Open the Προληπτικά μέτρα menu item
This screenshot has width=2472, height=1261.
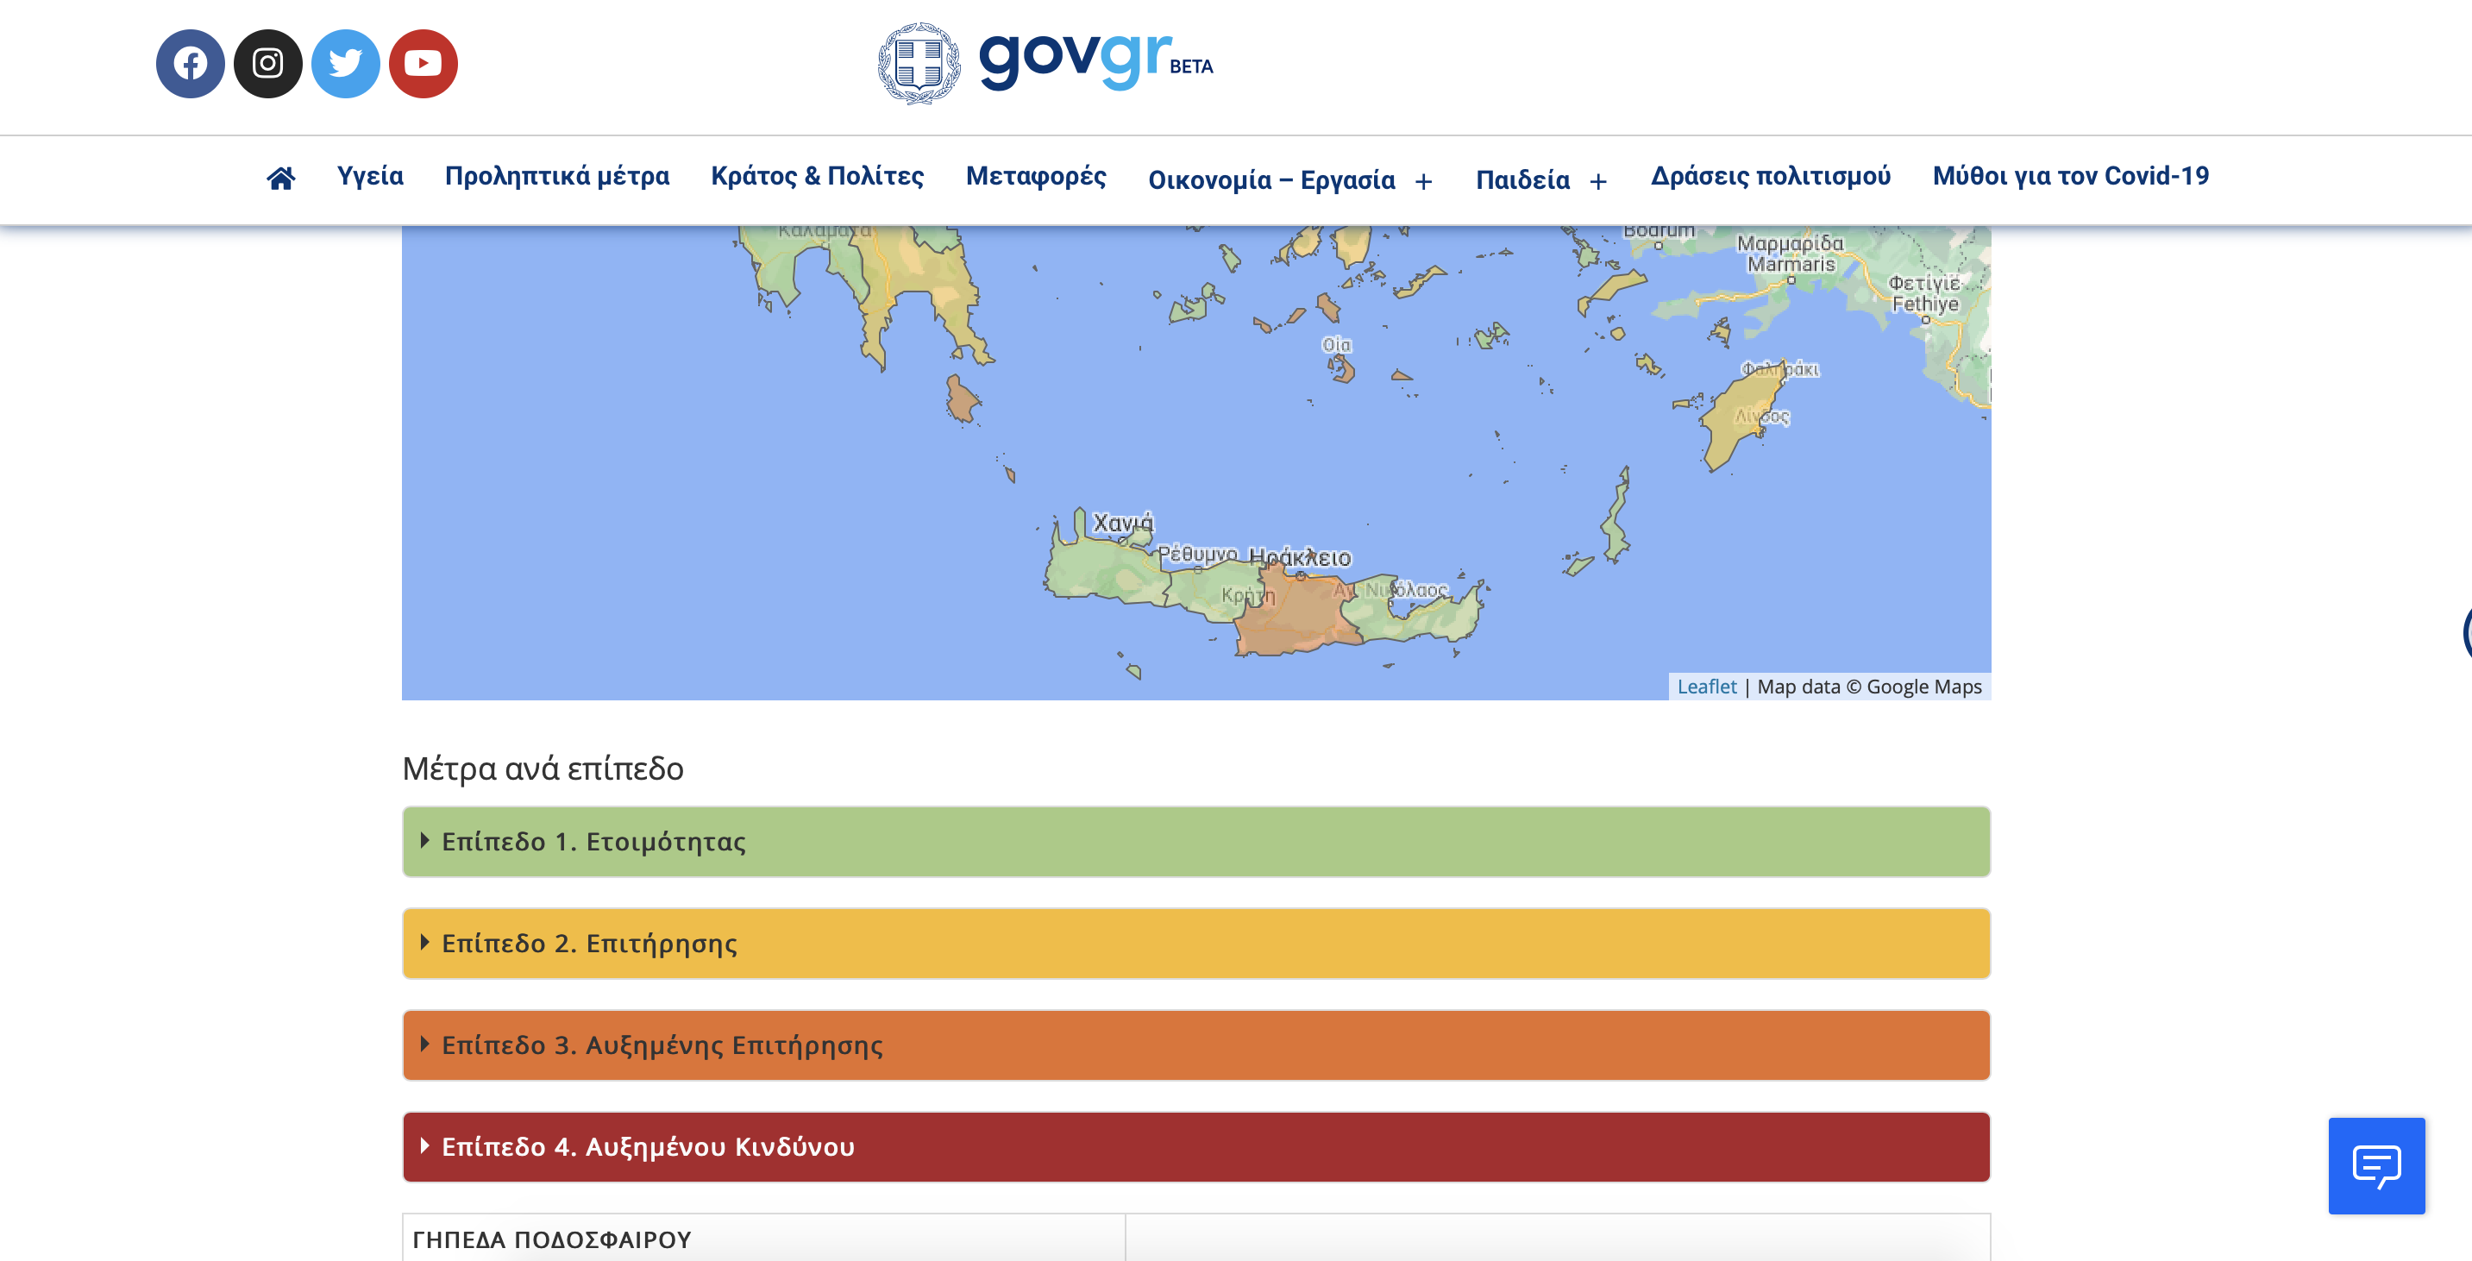pyautogui.click(x=556, y=176)
